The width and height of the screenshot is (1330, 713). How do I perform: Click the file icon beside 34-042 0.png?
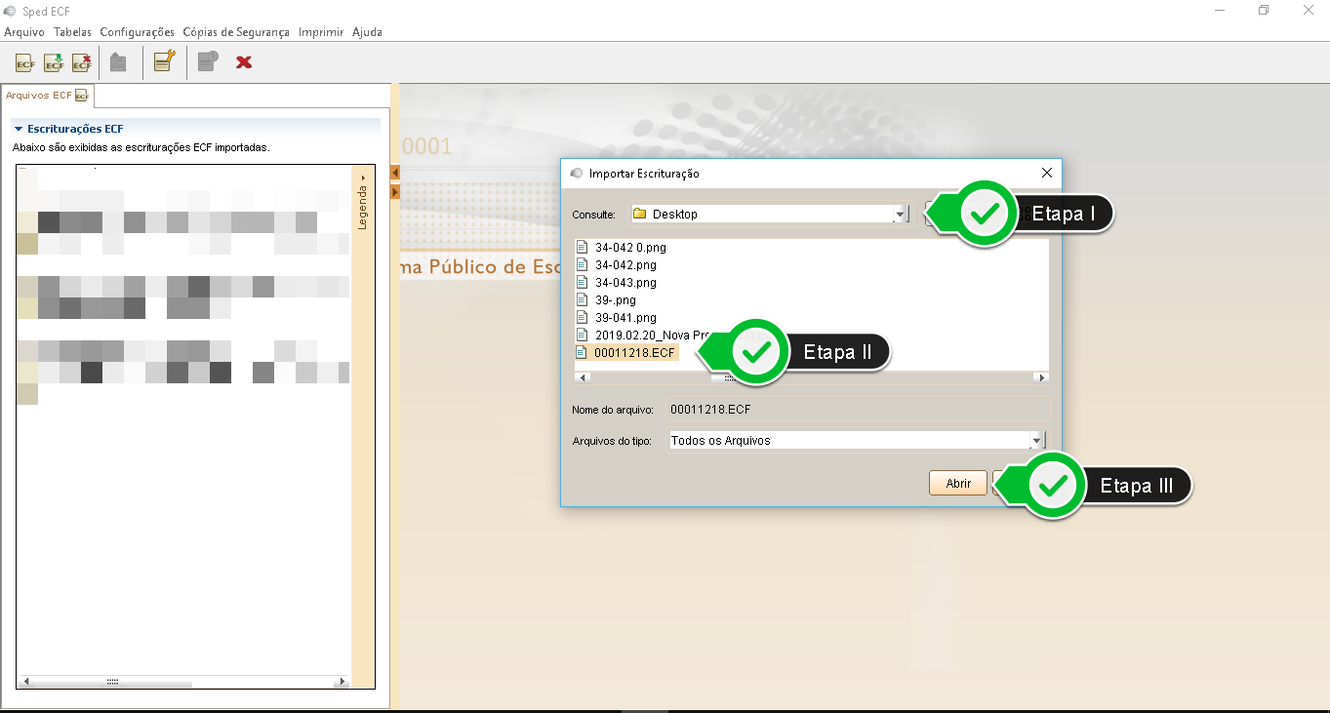[583, 248]
